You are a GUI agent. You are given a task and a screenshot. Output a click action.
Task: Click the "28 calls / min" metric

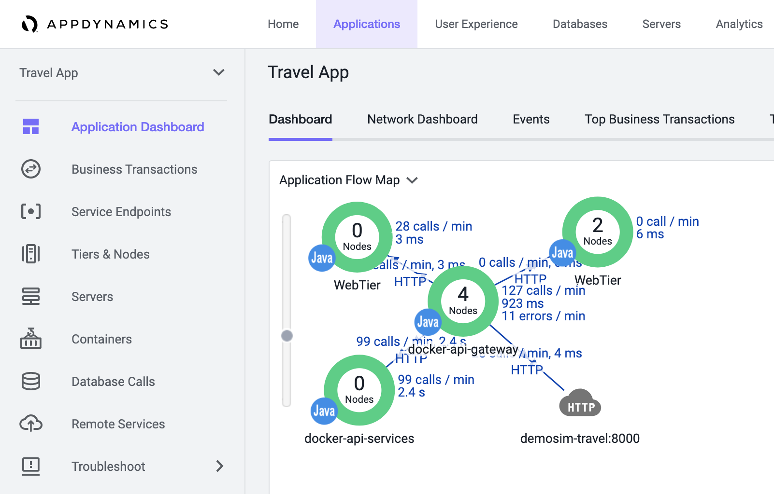coord(434,226)
